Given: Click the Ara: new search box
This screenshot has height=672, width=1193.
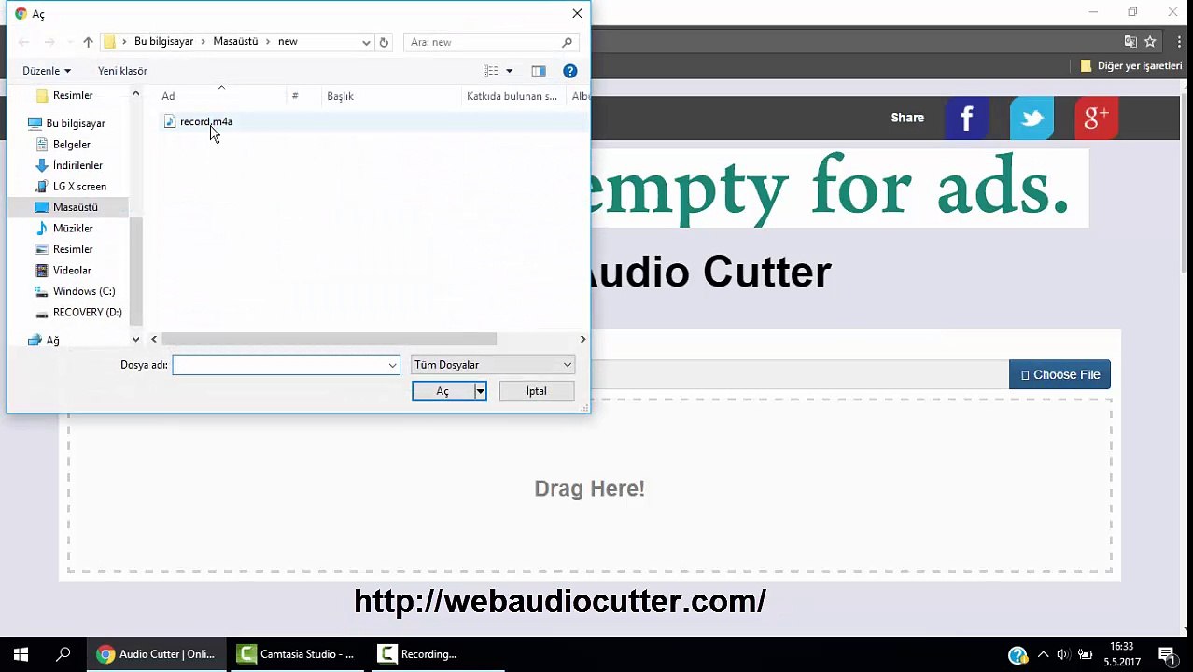Looking at the screenshot, I should 491,42.
